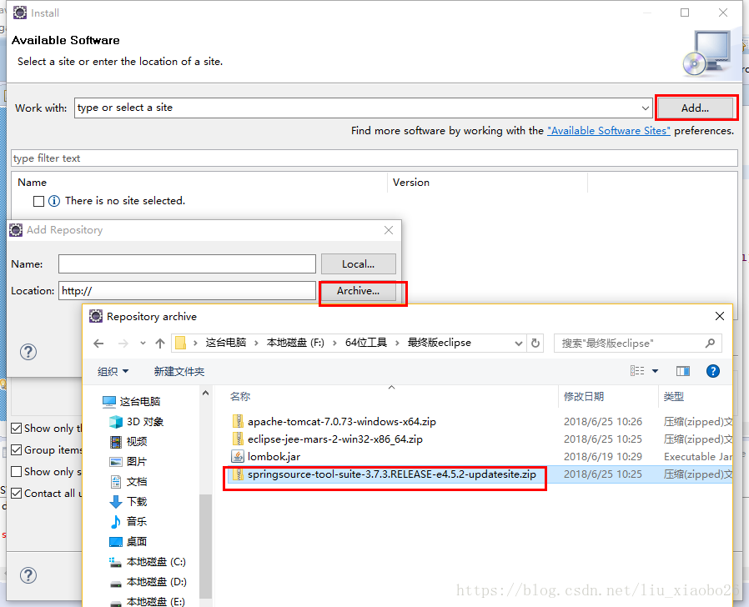Click the blue help icon in file dialog

pyautogui.click(x=712, y=371)
